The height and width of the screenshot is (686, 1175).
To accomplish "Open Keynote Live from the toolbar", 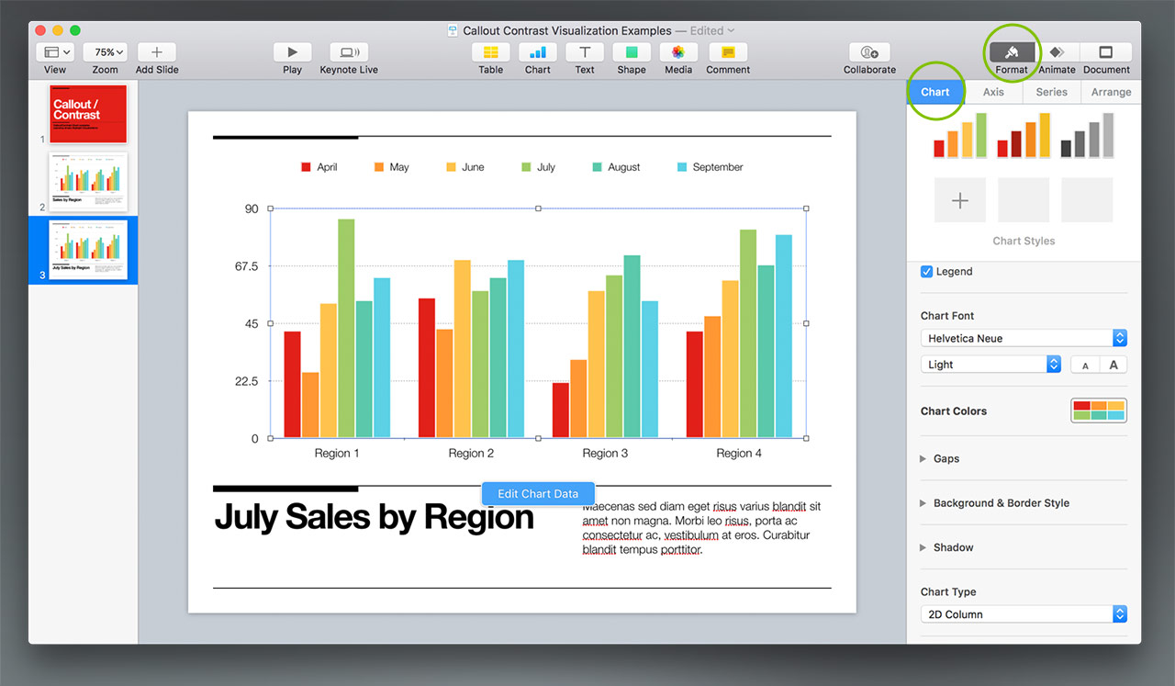I will [349, 53].
